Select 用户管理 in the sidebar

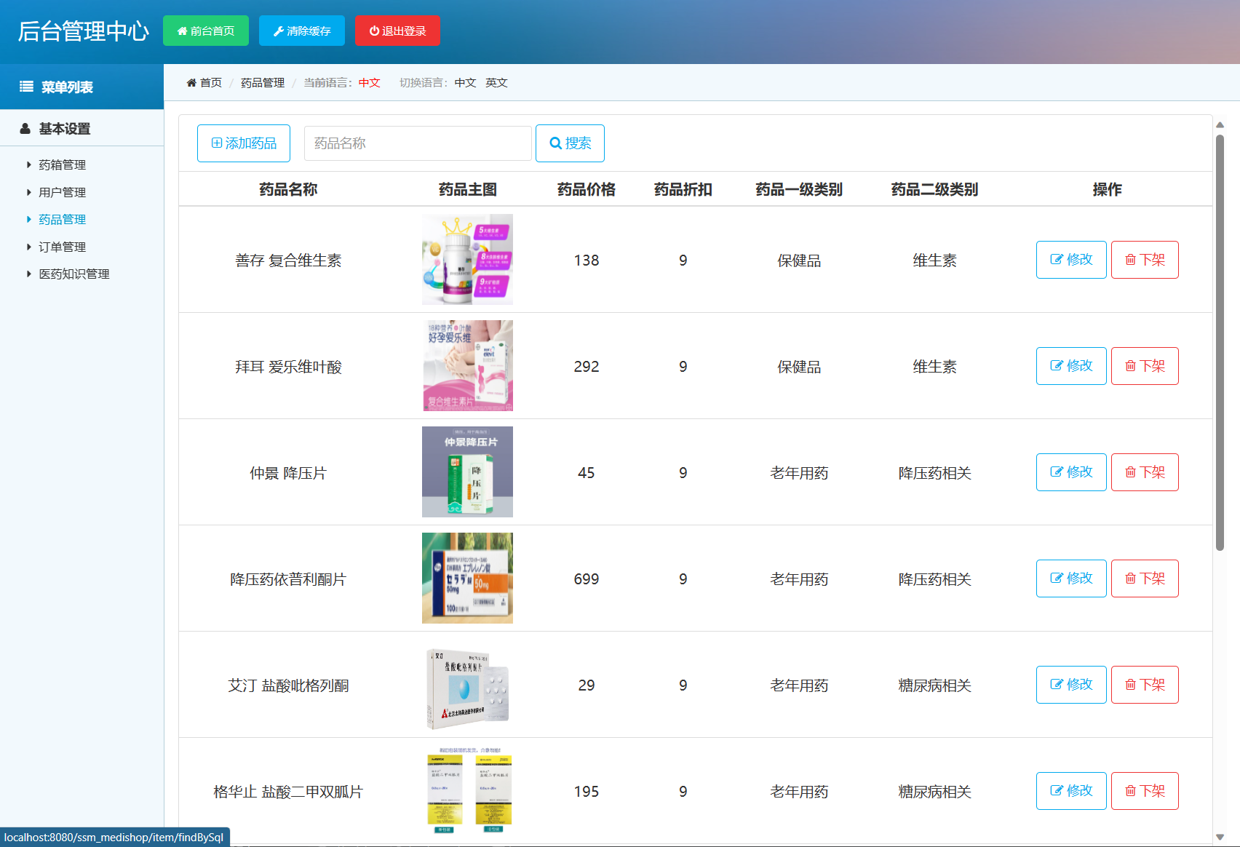61,192
